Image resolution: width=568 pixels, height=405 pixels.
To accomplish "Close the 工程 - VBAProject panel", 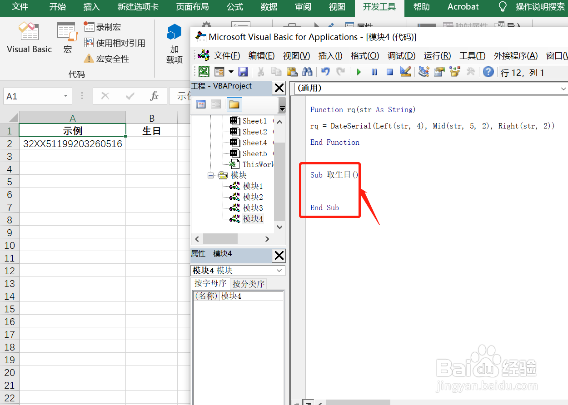I will [x=279, y=88].
